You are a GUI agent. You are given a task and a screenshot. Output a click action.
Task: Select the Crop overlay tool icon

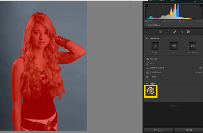coord(168,32)
